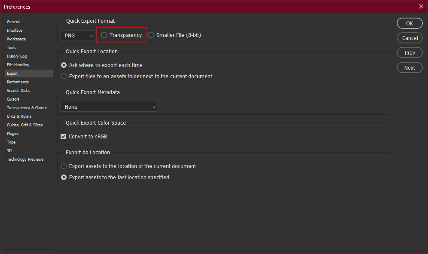Open Plugins preferences
Screen dimensions: 428x254
click(x=29, y=134)
